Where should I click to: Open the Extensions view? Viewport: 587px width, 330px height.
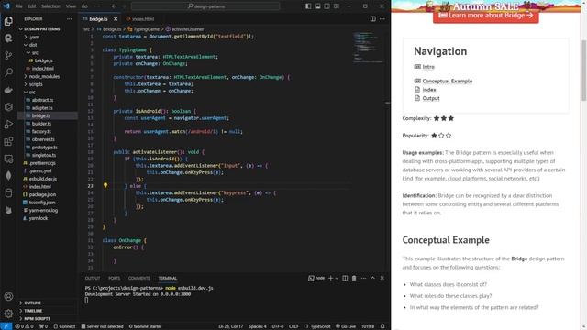(x=8, y=141)
